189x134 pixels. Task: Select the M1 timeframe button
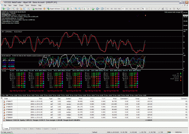point(108,9)
